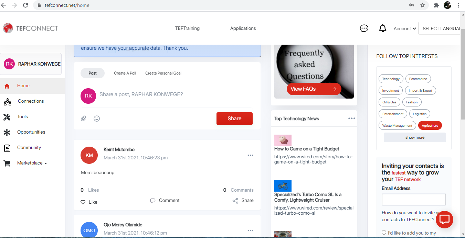
Task: Click the Email Address input field
Action: pos(414,200)
